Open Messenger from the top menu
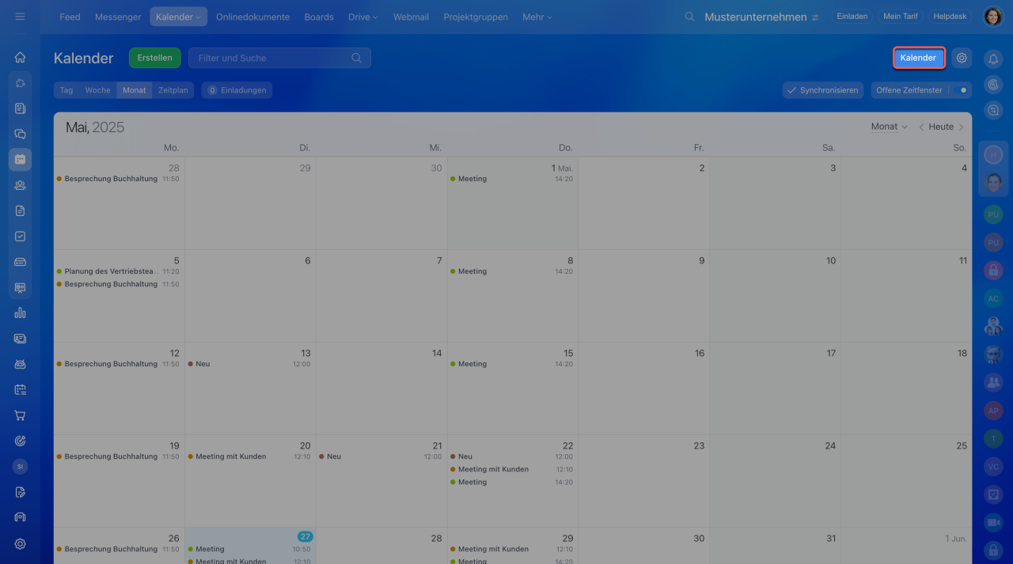The image size is (1013, 564). coord(118,17)
